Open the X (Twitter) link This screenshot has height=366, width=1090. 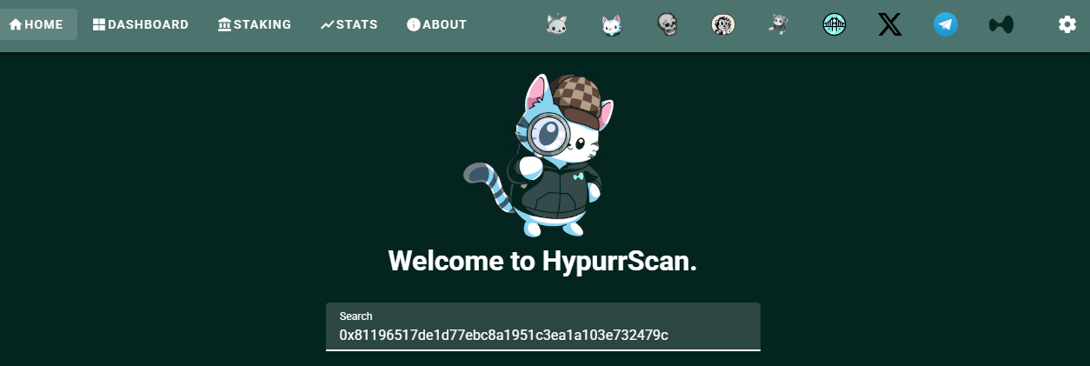[890, 24]
